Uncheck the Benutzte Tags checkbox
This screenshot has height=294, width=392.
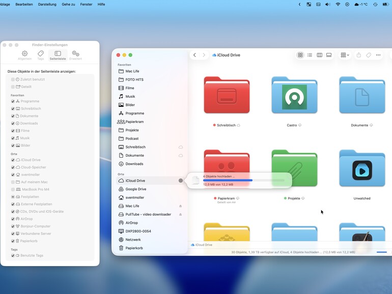point(13,255)
